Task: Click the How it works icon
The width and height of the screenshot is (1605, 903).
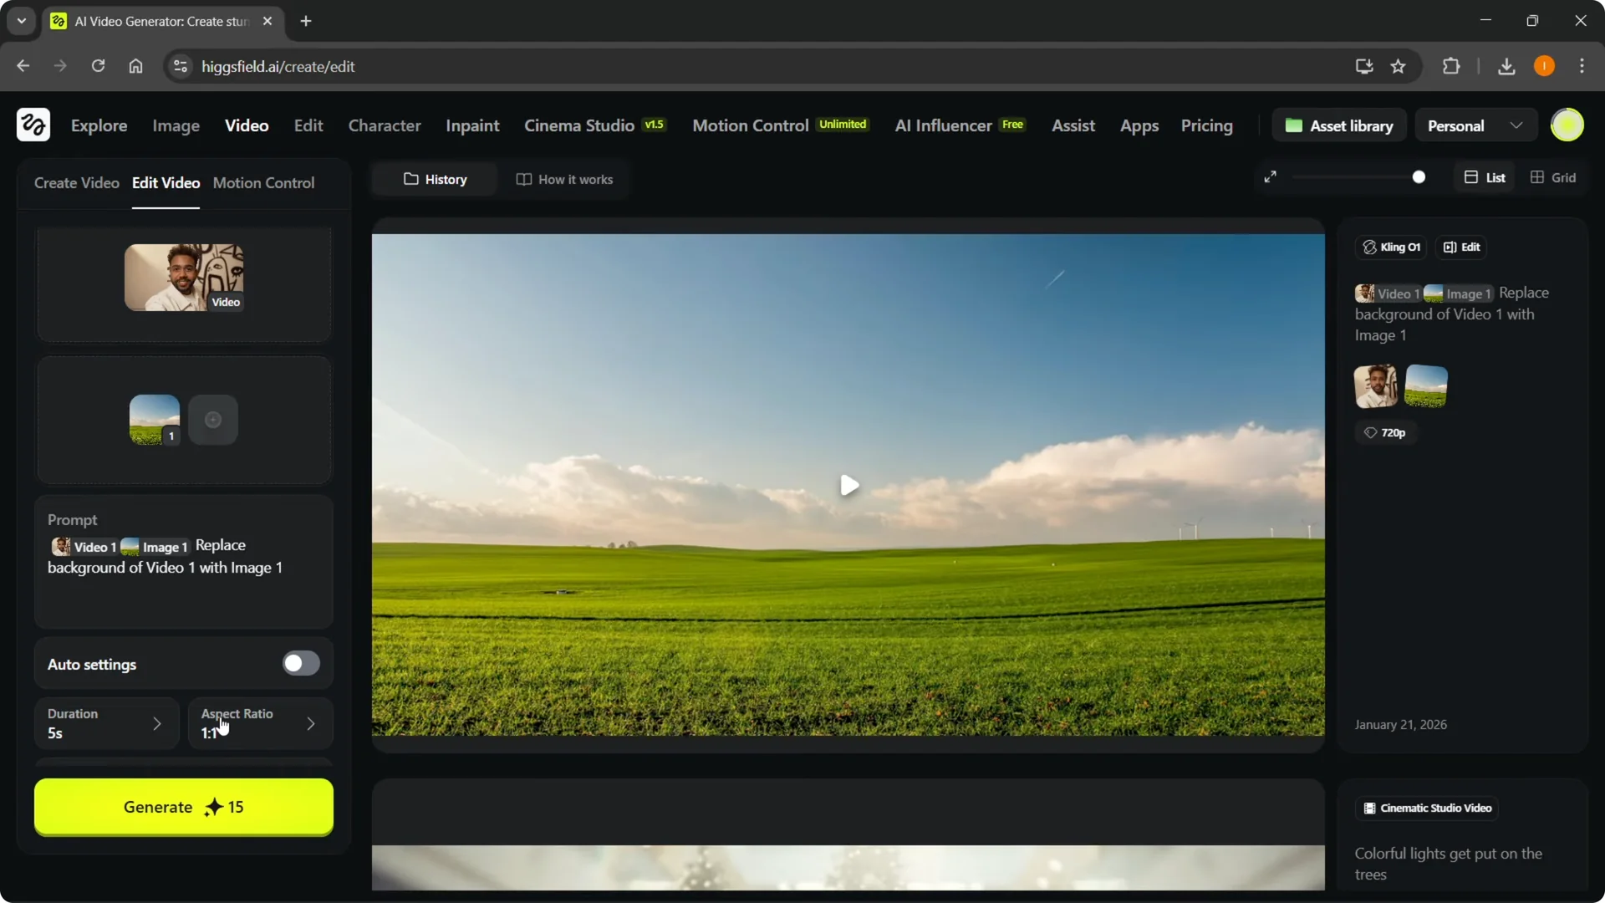Action: coord(524,178)
